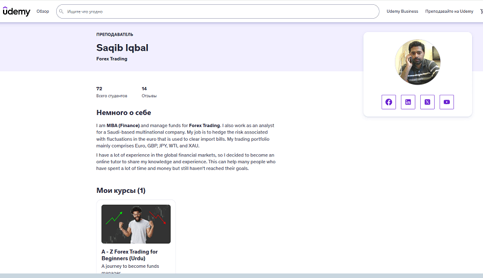Click the 'Forex Trading' headline under name

pos(112,59)
